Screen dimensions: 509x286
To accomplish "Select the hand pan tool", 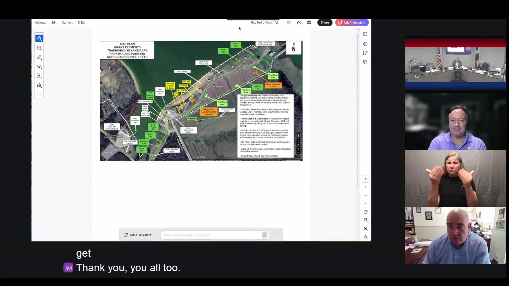I will pos(39,38).
